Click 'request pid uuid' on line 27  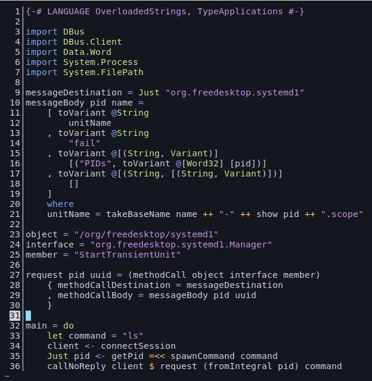(x=69, y=275)
